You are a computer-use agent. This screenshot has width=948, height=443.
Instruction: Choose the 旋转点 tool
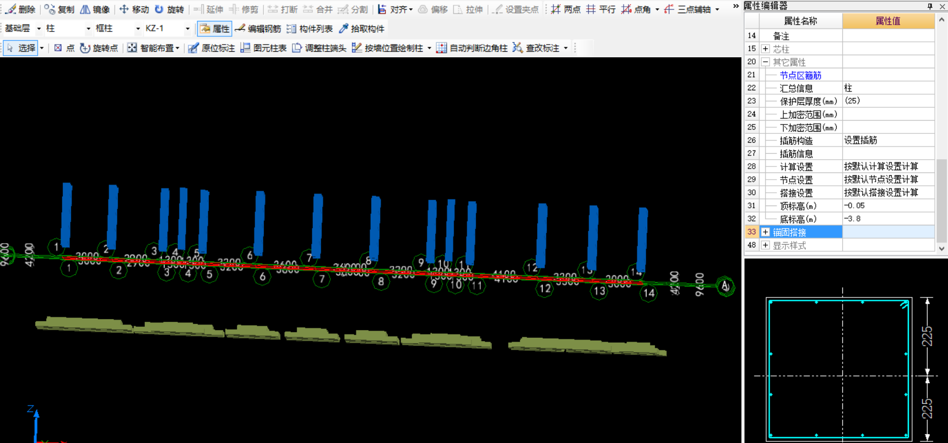click(99, 48)
